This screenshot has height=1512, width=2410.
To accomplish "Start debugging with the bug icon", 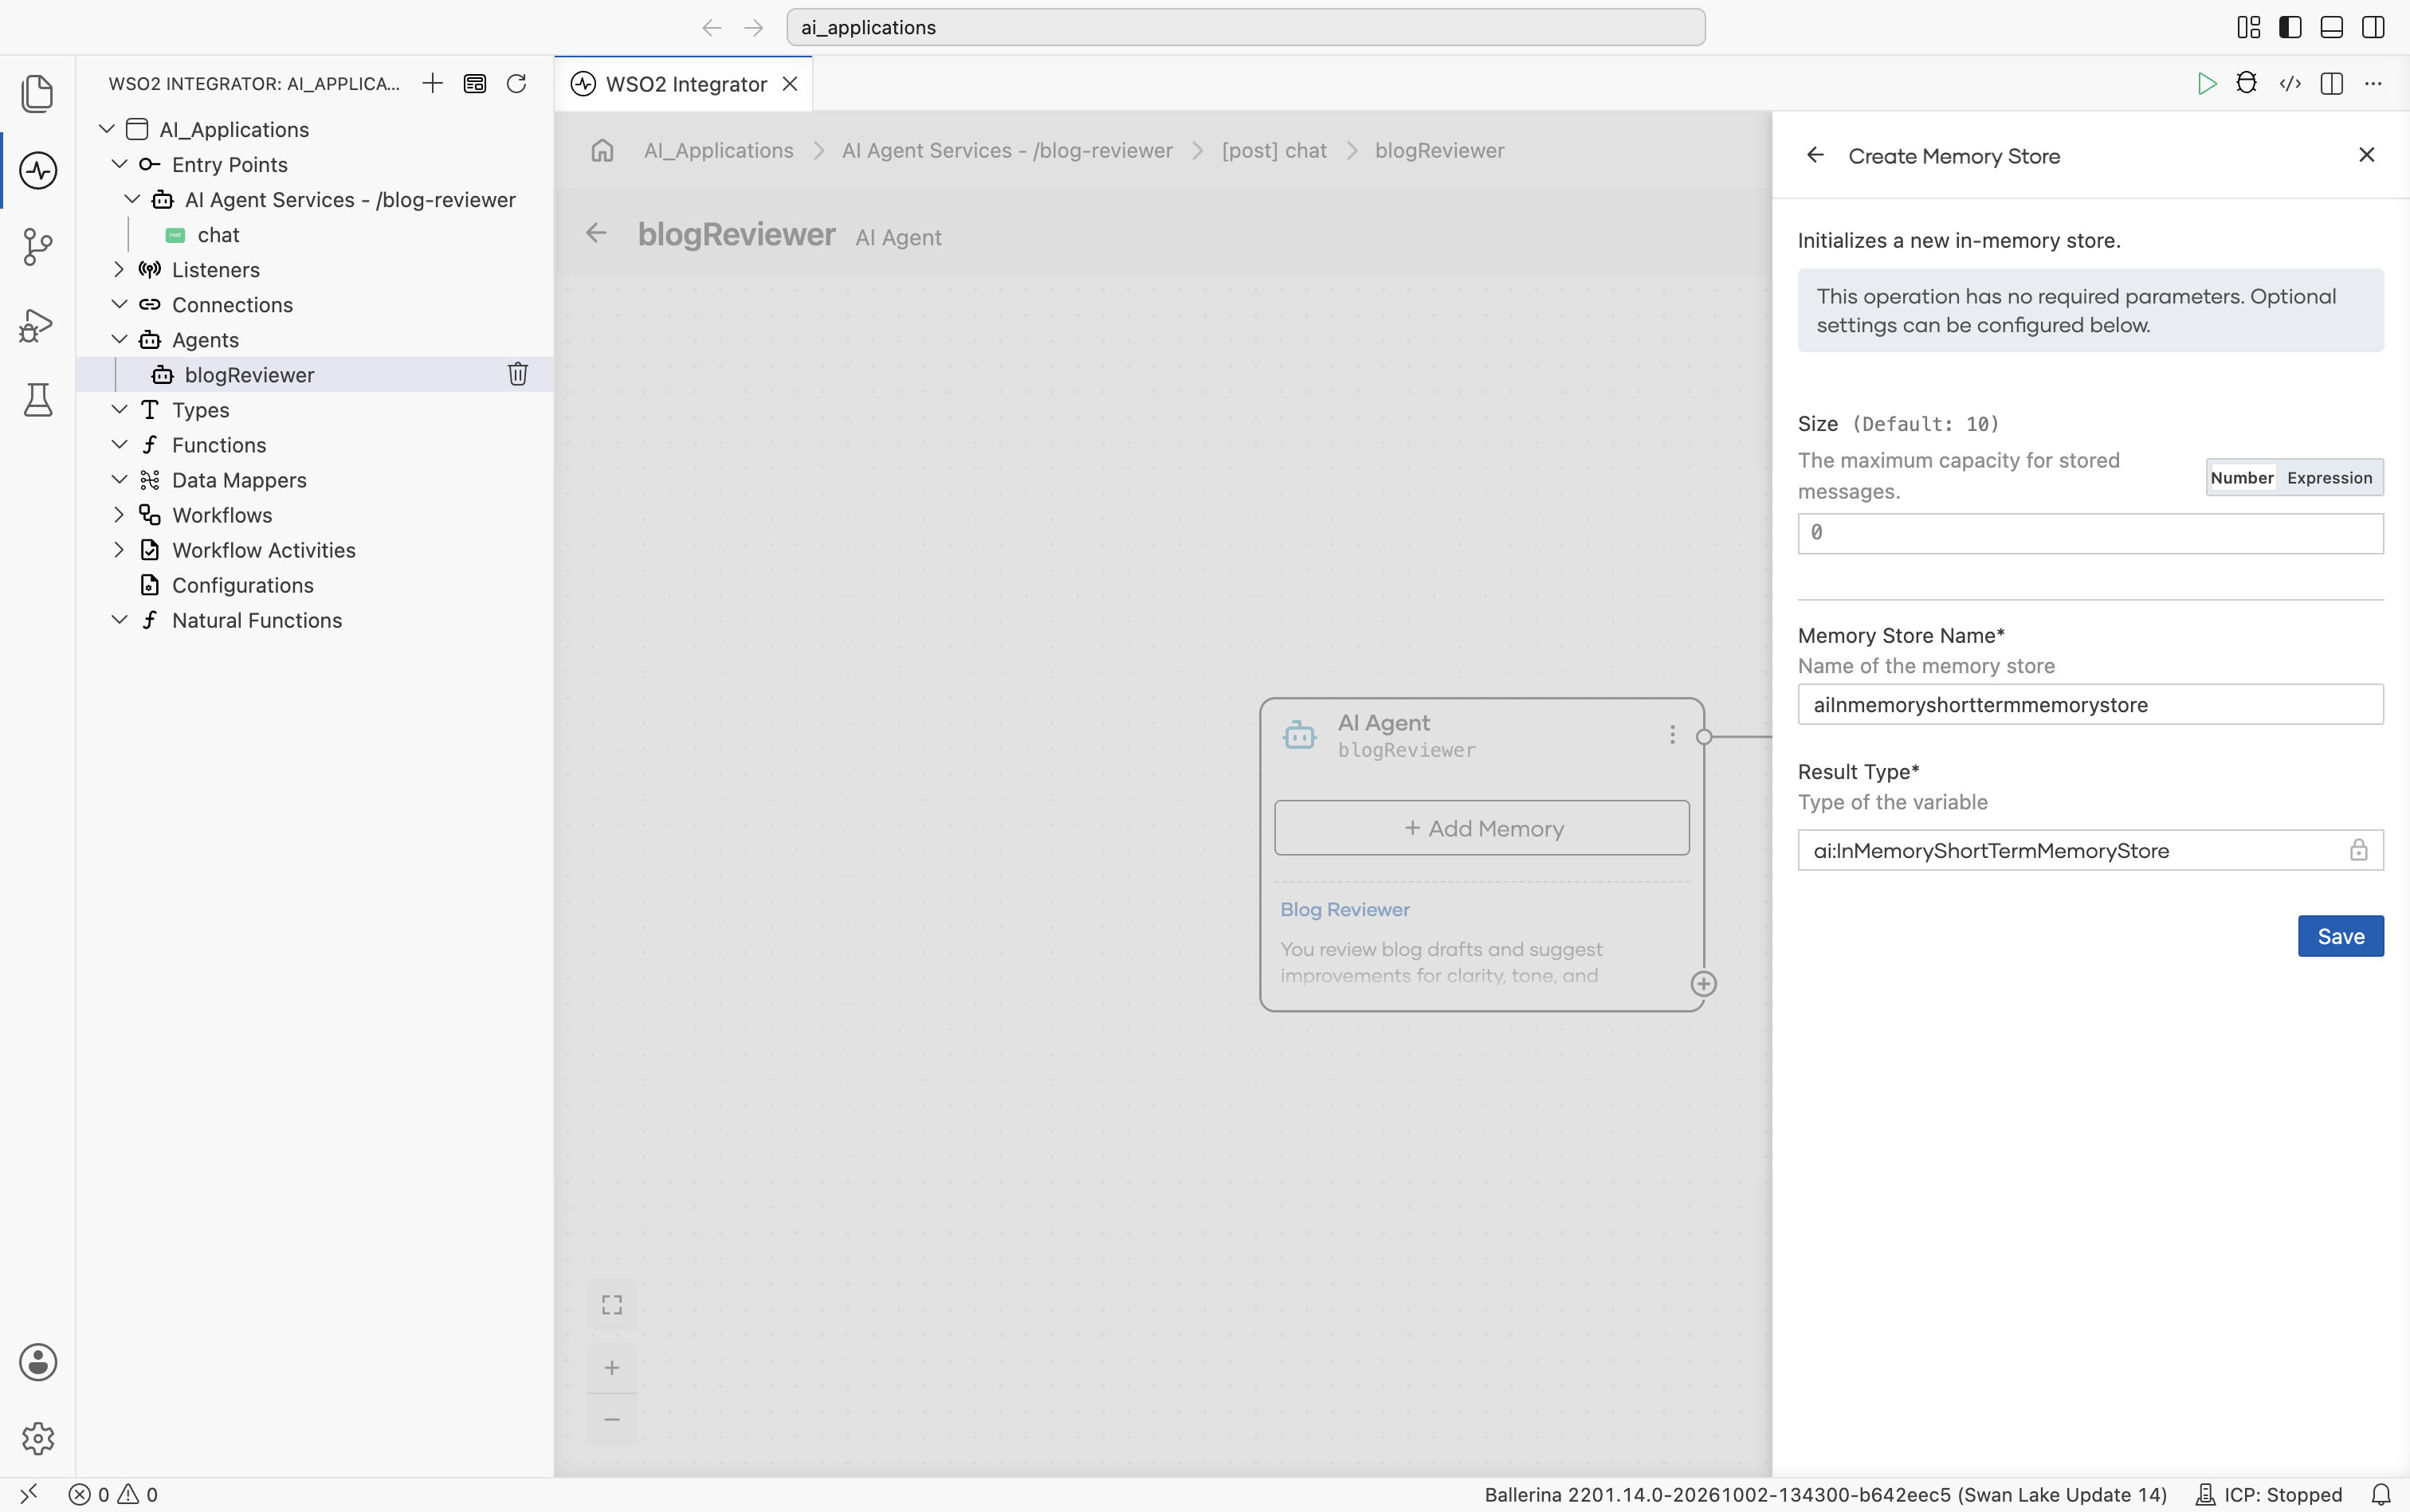I will point(2247,83).
